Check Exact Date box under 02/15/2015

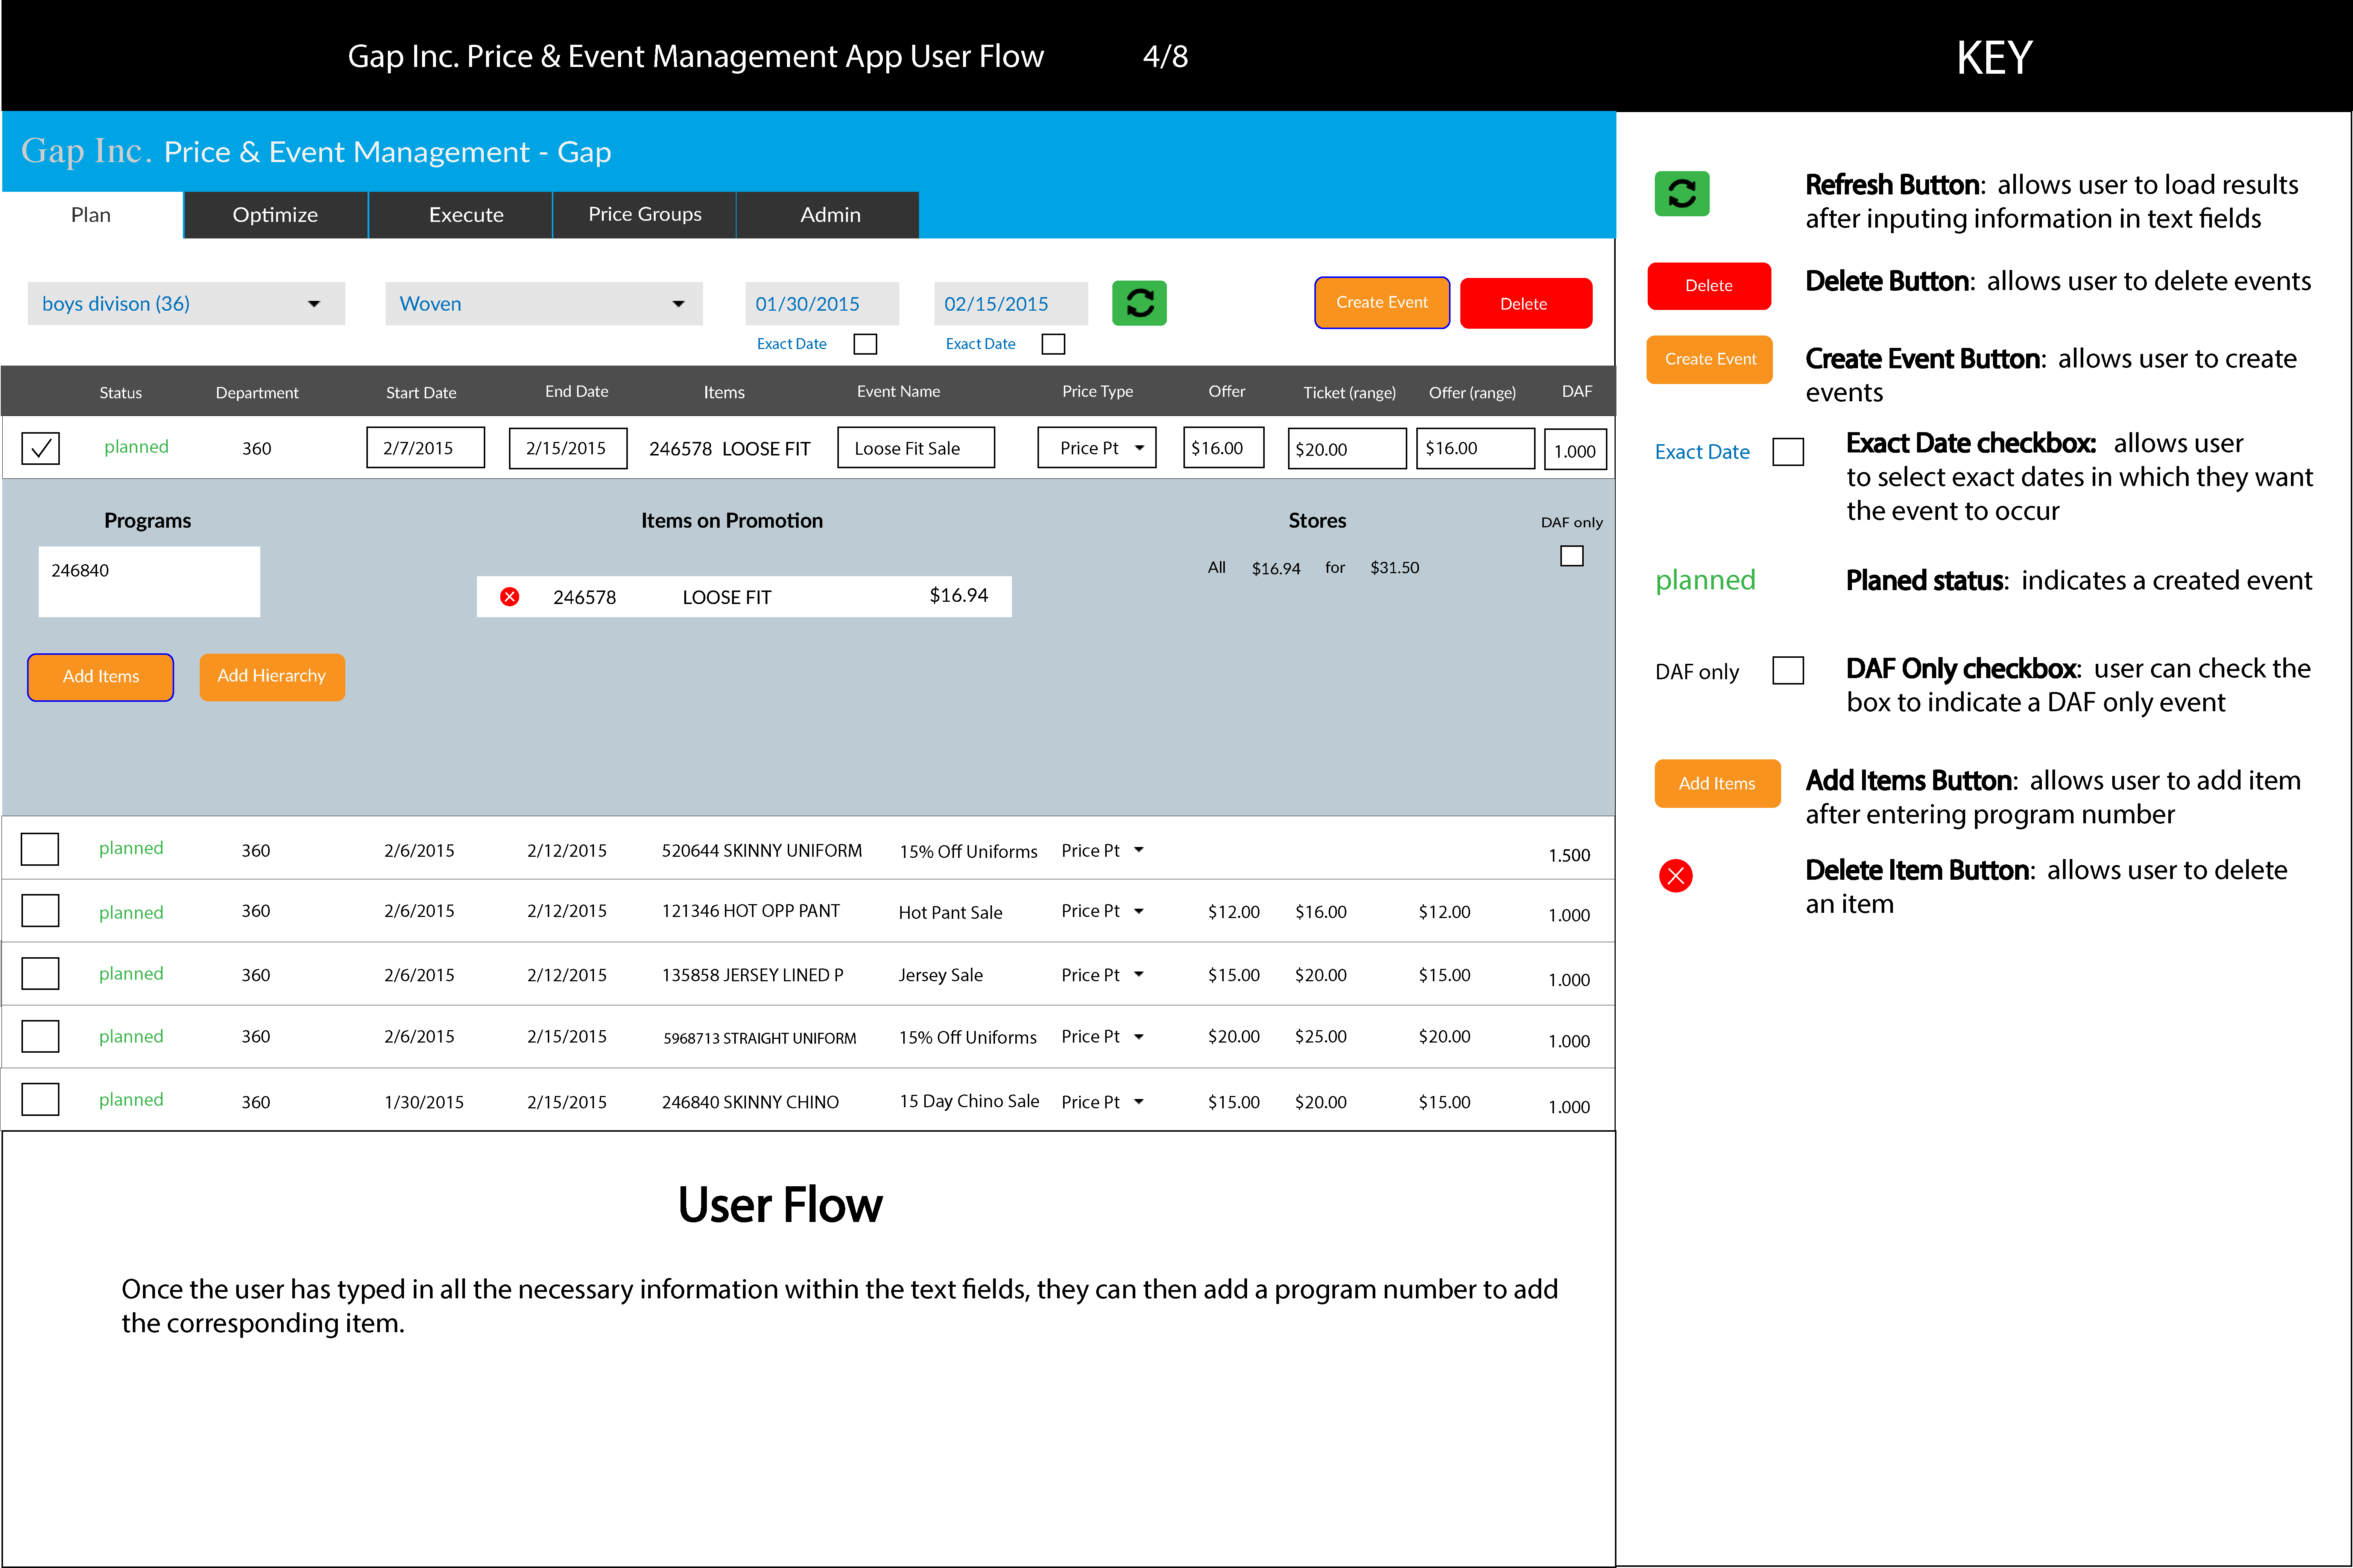1053,344
